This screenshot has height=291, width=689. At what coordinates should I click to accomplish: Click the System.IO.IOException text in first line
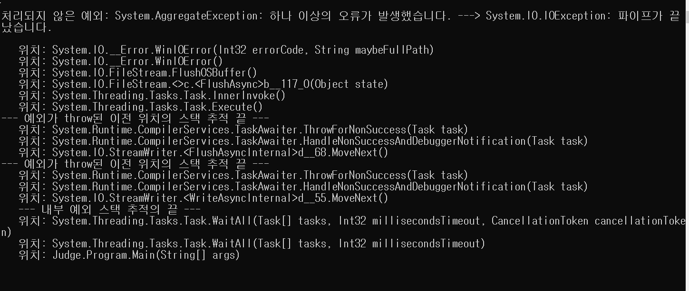point(545,16)
